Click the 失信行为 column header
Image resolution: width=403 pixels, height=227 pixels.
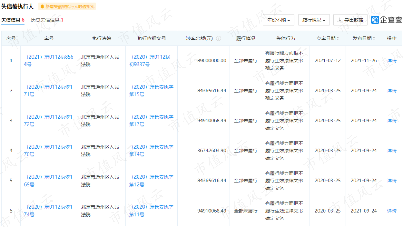point(286,38)
